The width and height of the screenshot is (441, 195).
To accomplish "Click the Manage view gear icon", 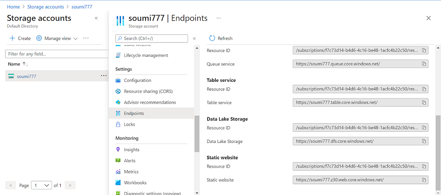I will (x=39, y=38).
